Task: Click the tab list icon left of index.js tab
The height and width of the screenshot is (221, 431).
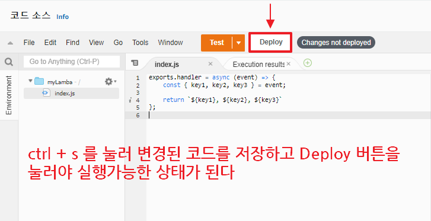Action: (x=135, y=63)
